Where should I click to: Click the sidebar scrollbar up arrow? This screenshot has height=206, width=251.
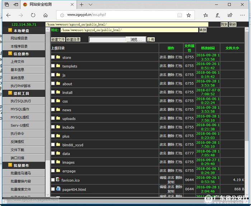pyautogui.click(x=48, y=30)
